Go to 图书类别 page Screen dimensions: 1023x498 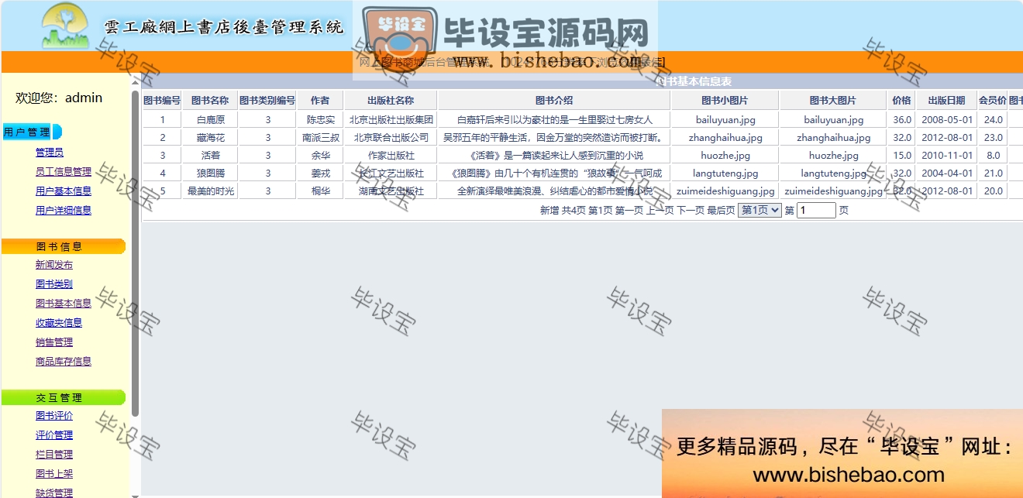[54, 284]
